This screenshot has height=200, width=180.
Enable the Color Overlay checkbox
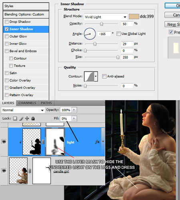click(x=6, y=80)
